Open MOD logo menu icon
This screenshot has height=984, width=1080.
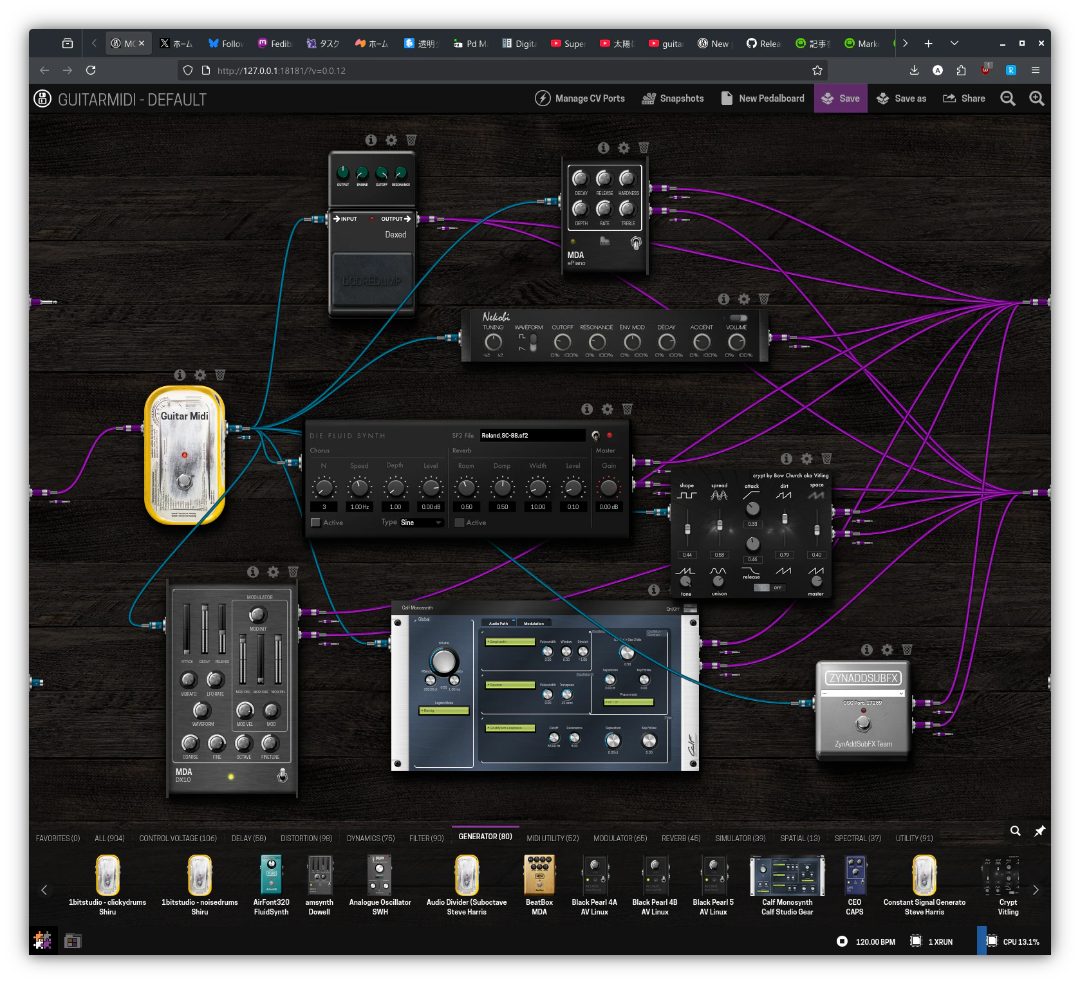(x=42, y=98)
